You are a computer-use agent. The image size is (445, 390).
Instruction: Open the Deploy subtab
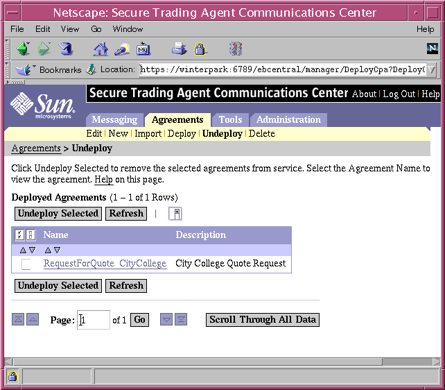point(182,133)
